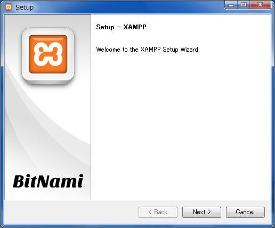Viewport: 275px width, 228px height.
Task: Click the left arrow on Back button
Action: point(150,212)
